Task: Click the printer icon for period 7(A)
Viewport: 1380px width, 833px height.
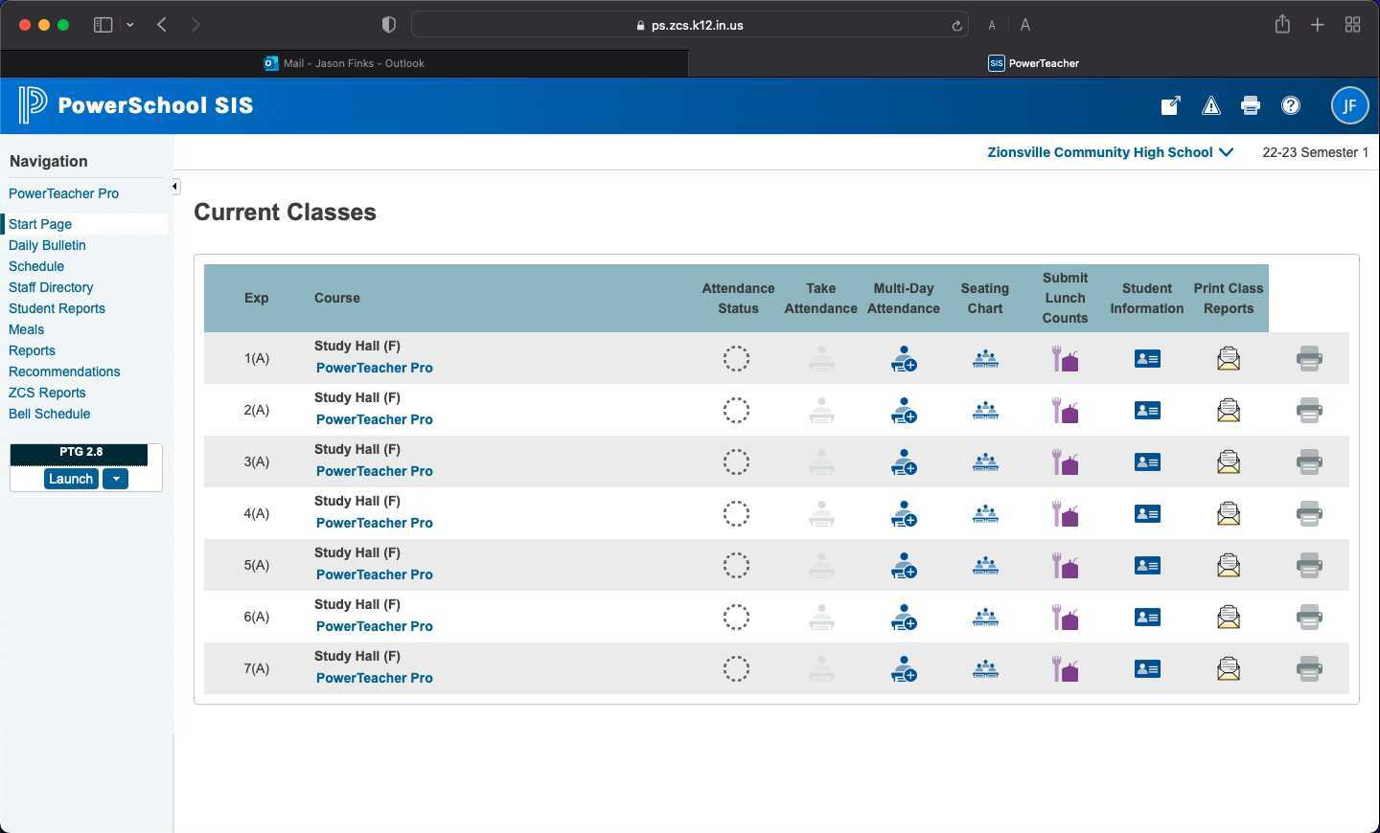Action: (1309, 668)
